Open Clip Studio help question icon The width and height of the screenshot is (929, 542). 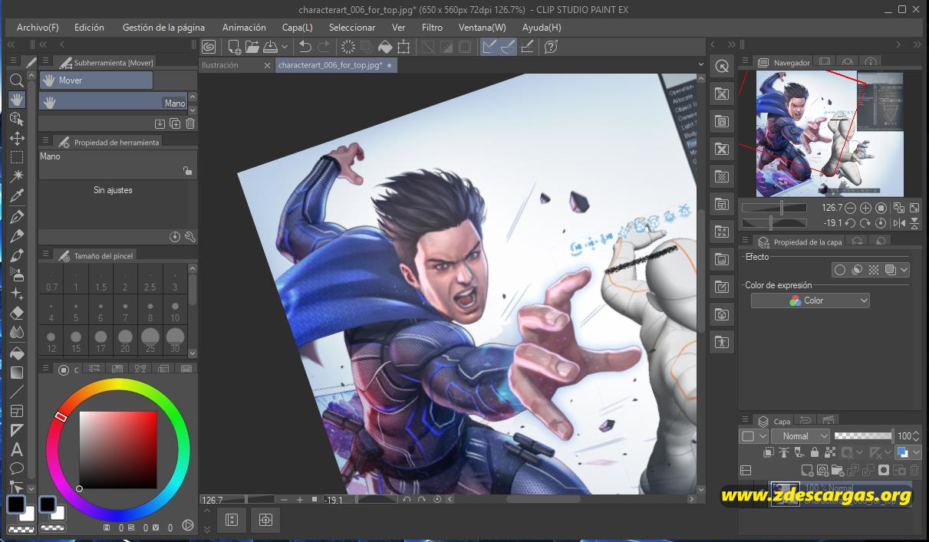(x=550, y=47)
